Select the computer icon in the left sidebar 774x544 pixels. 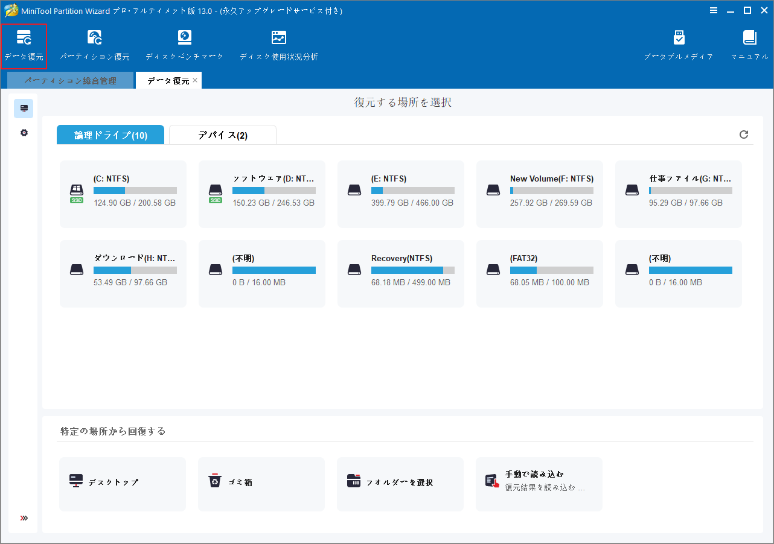click(x=24, y=109)
